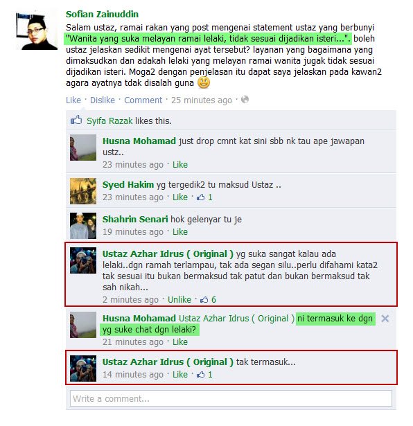Open Sofian Zainuddin's profile picture
Image resolution: width=413 pixels, height=426 pixels.
pos(37,30)
